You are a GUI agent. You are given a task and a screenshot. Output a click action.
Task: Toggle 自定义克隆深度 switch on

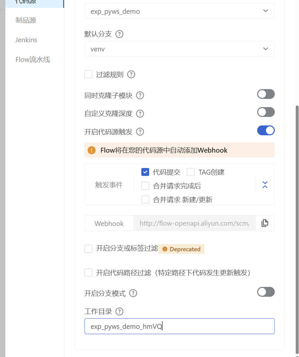[x=266, y=112]
